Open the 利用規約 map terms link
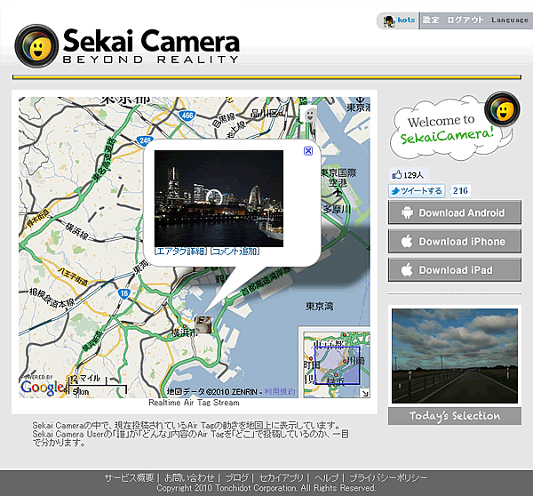 coord(280,392)
